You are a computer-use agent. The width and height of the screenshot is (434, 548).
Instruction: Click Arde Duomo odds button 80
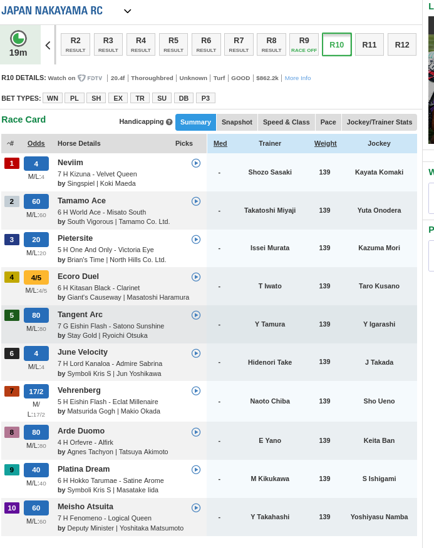36,432
